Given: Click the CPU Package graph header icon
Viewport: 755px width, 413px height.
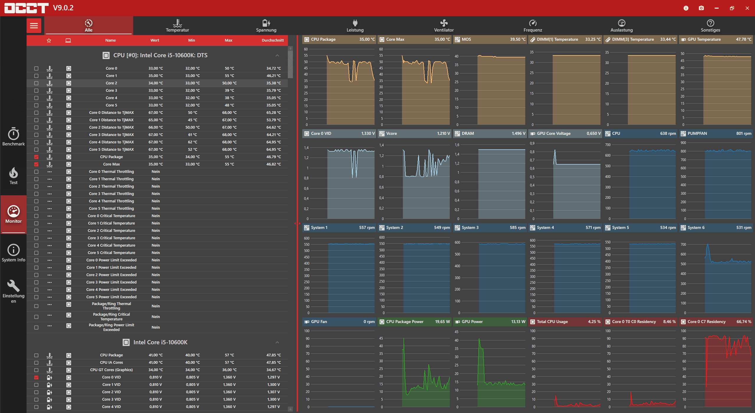Looking at the screenshot, I should [x=307, y=39].
